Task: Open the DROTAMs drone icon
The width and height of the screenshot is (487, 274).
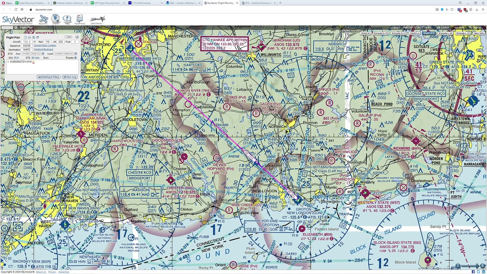Action: coord(97,19)
